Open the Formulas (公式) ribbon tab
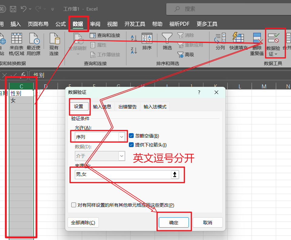The height and width of the screenshot is (240, 291). [61, 24]
